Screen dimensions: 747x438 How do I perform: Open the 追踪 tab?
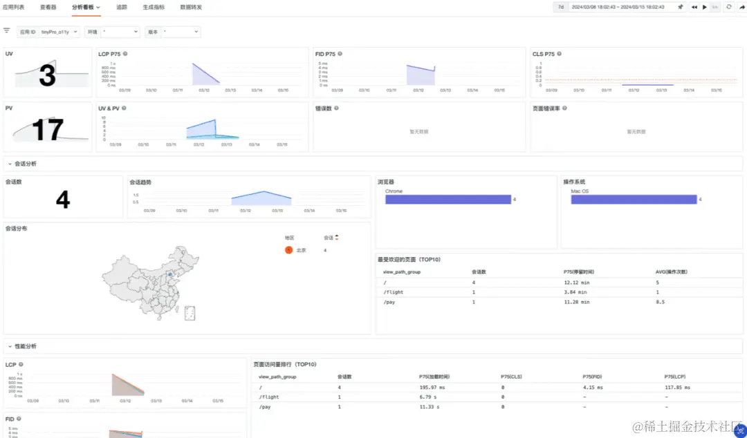click(x=122, y=7)
